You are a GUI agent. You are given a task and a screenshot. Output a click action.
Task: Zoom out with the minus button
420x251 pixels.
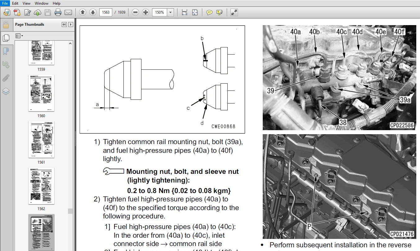coord(135,12)
